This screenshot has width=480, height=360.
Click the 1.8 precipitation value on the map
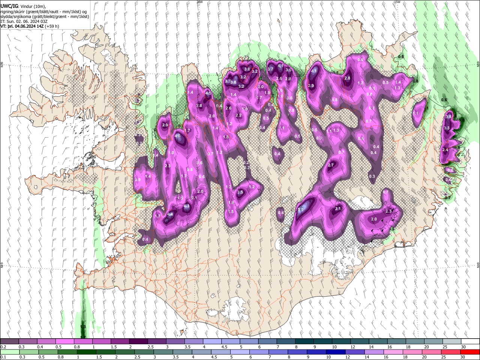tap(226, 137)
